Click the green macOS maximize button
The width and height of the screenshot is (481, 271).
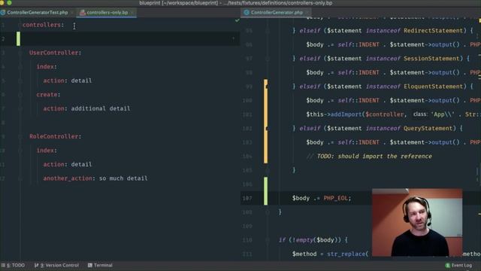pos(9,3)
